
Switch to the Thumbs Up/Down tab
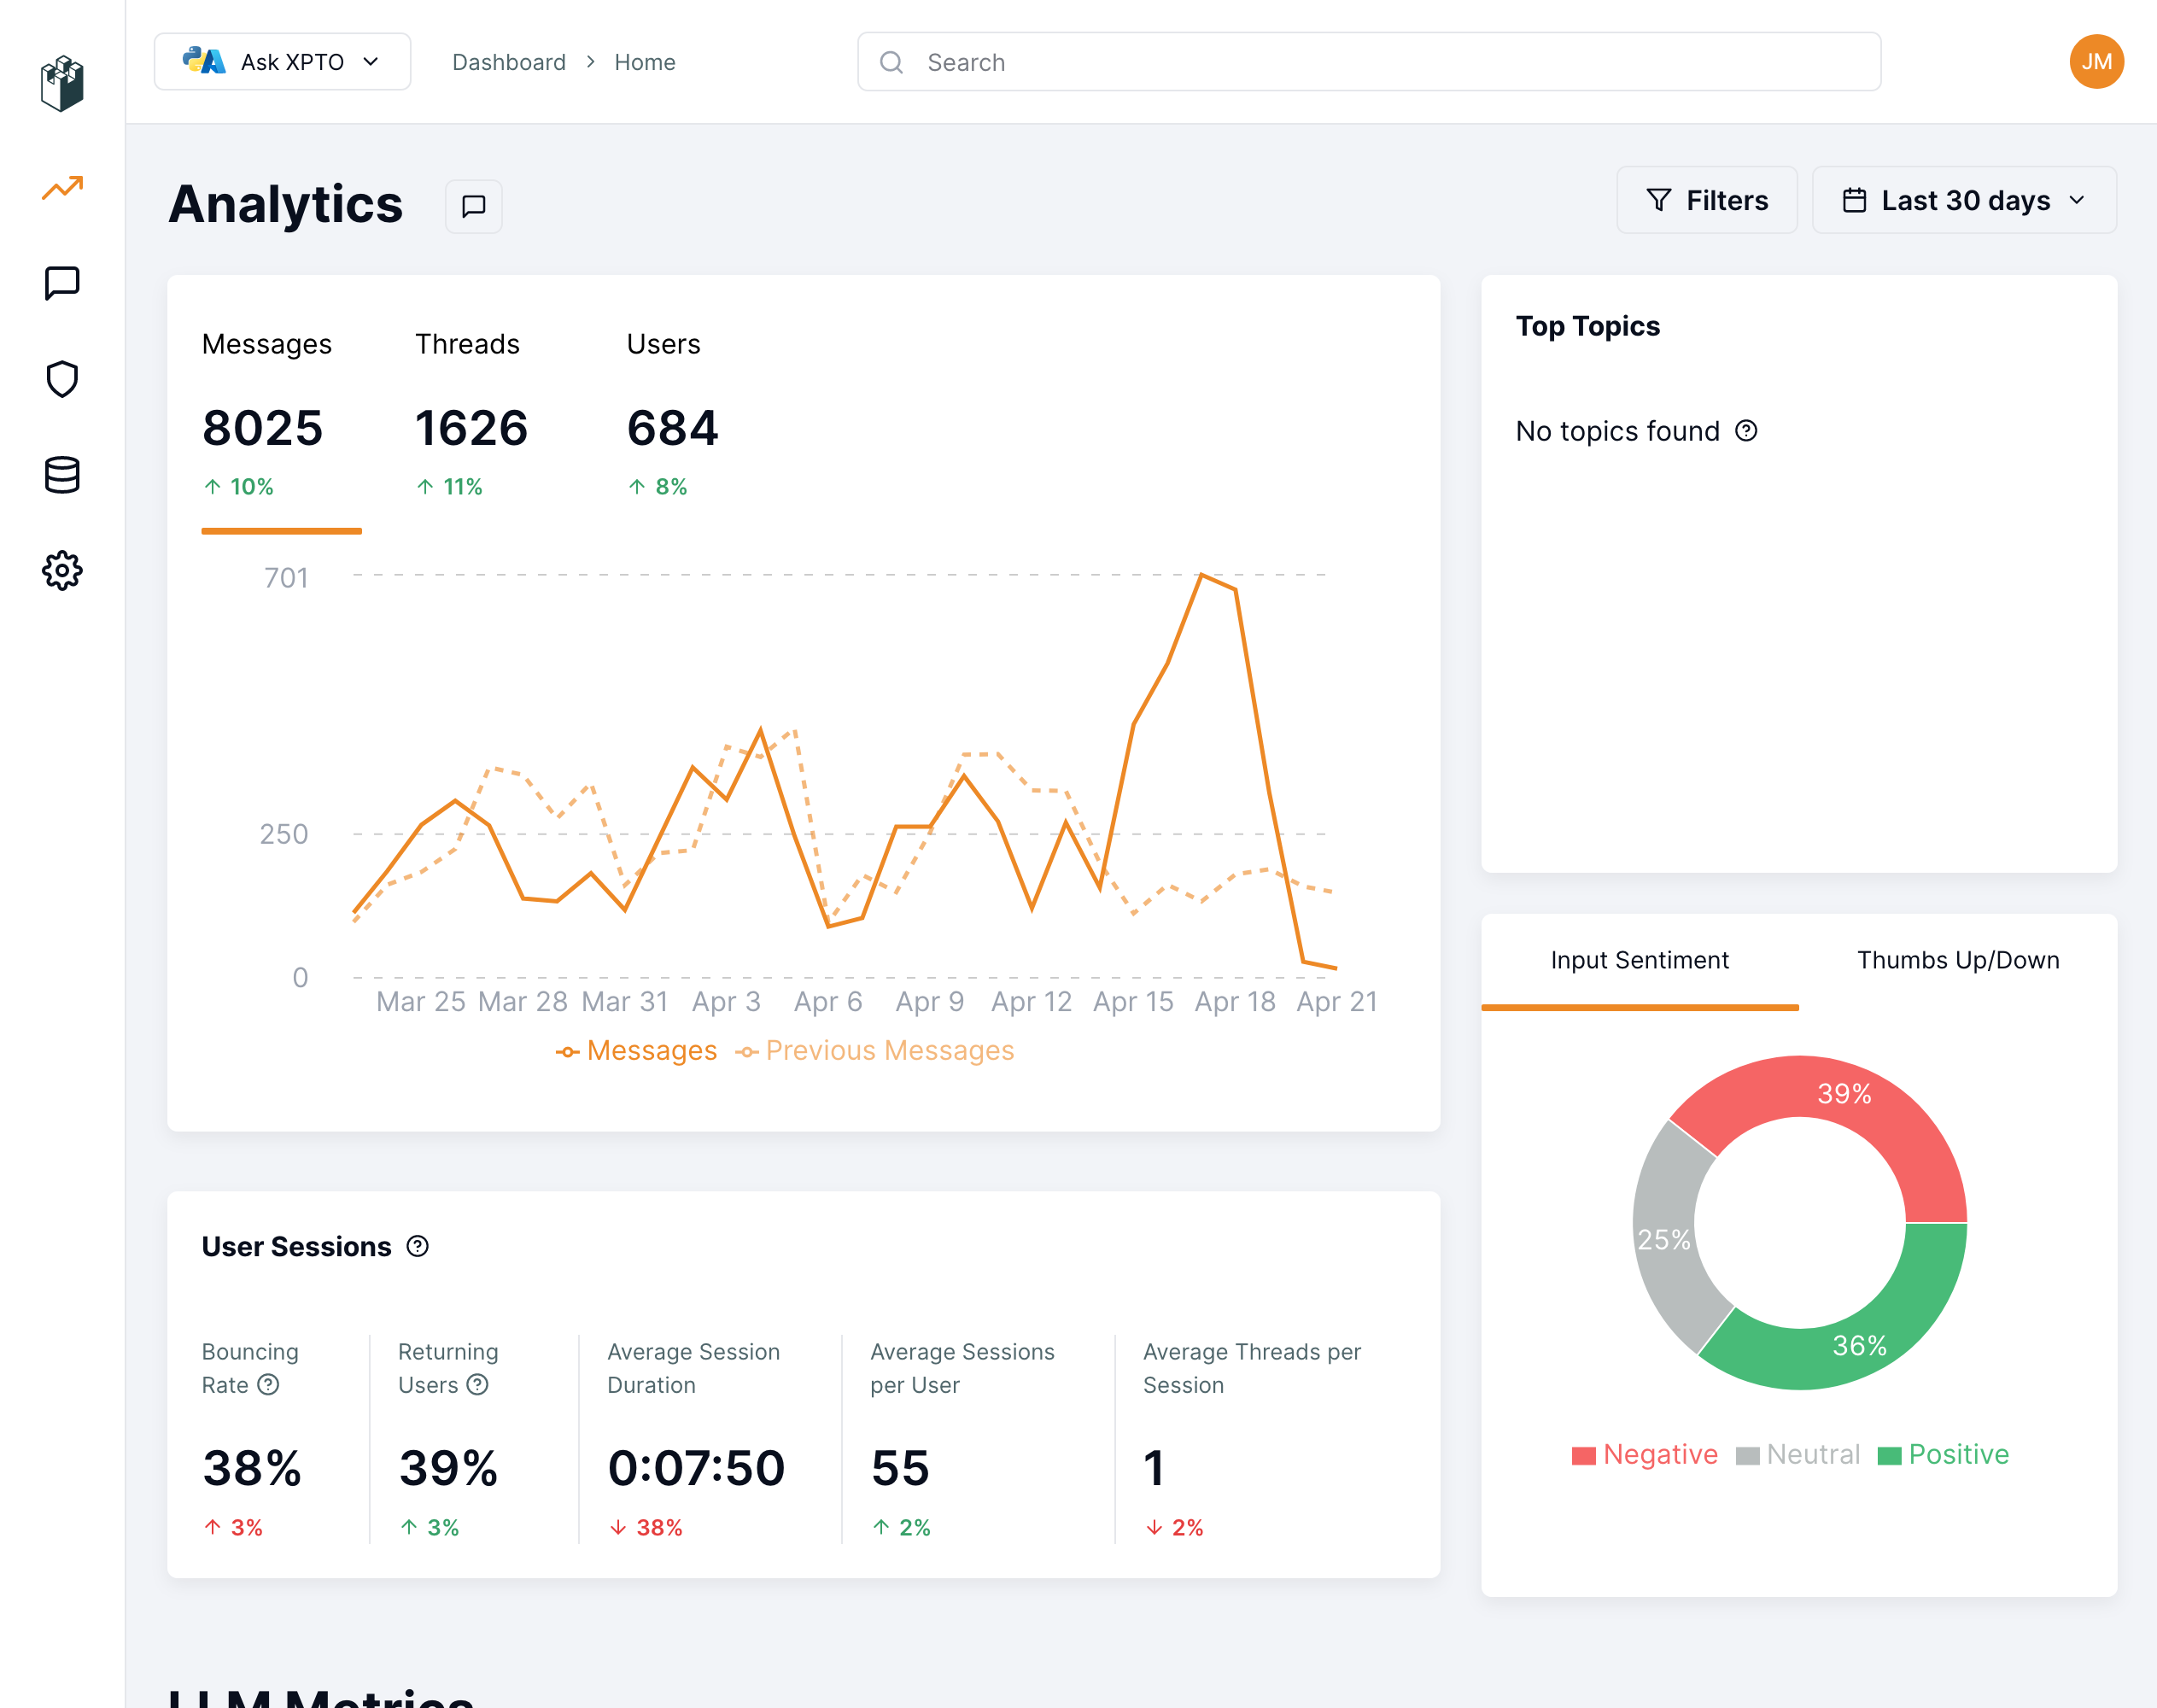point(1957,959)
